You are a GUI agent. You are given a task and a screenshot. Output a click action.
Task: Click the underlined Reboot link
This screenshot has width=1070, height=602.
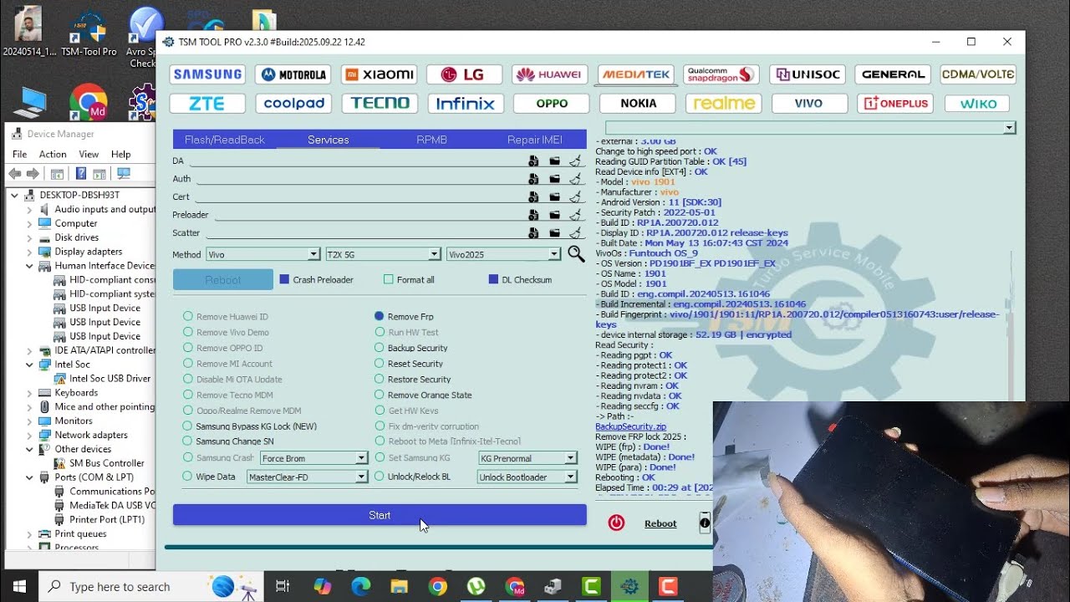click(x=660, y=523)
